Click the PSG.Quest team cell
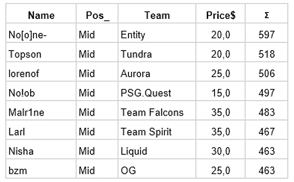The width and height of the screenshot is (294, 182). tap(146, 93)
